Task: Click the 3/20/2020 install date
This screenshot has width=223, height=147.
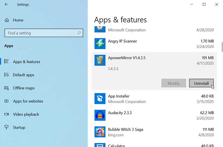Action: click(x=205, y=118)
